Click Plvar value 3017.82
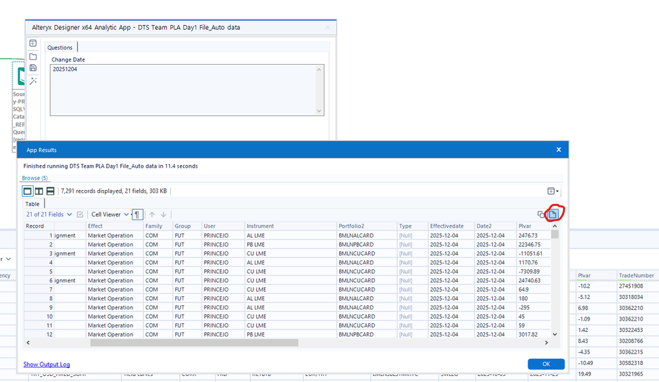 [528, 334]
